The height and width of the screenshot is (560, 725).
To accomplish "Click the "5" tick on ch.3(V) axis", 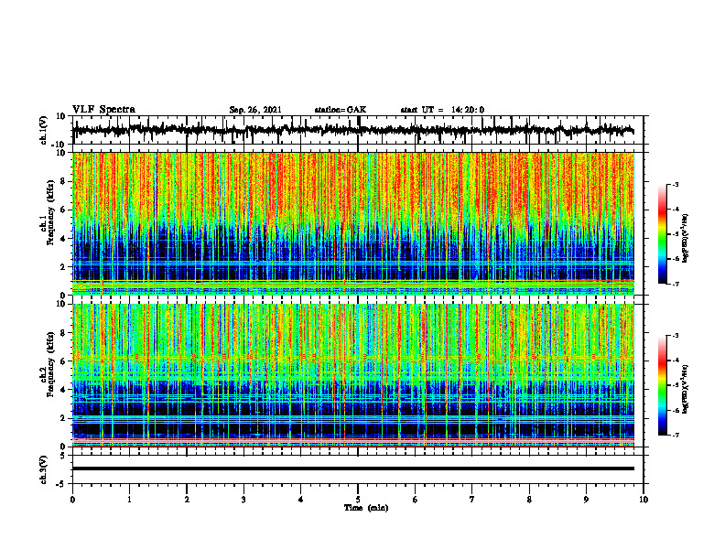I will (63, 456).
